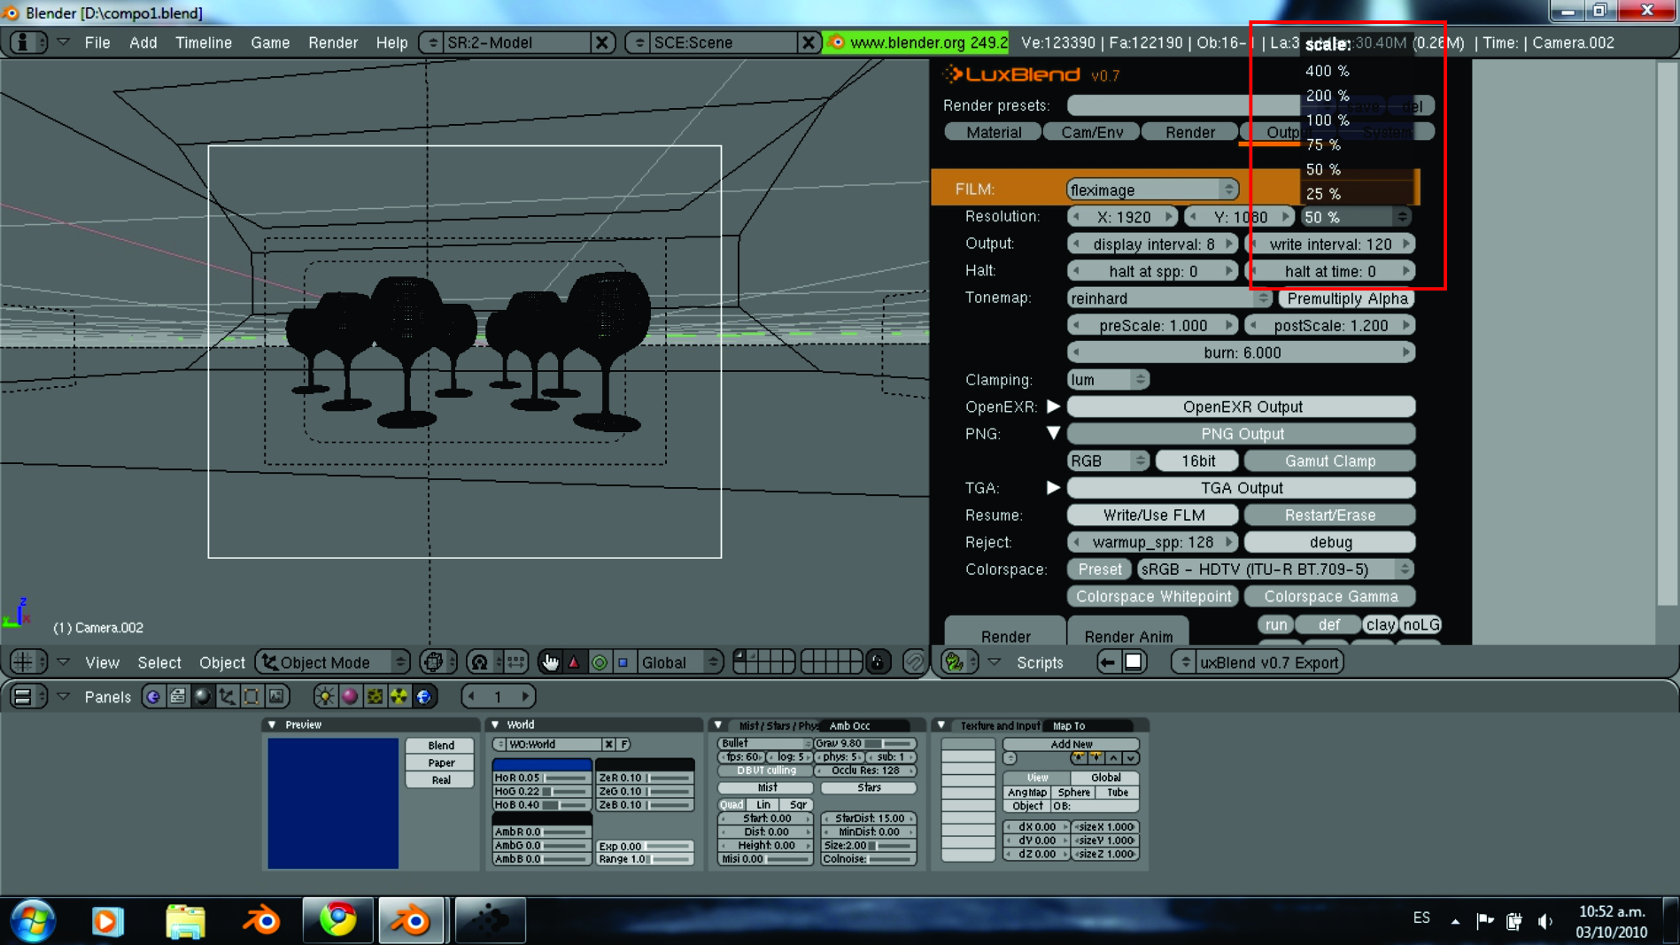
Task: Toggle Write/Use FLM resume option
Action: point(1153,515)
